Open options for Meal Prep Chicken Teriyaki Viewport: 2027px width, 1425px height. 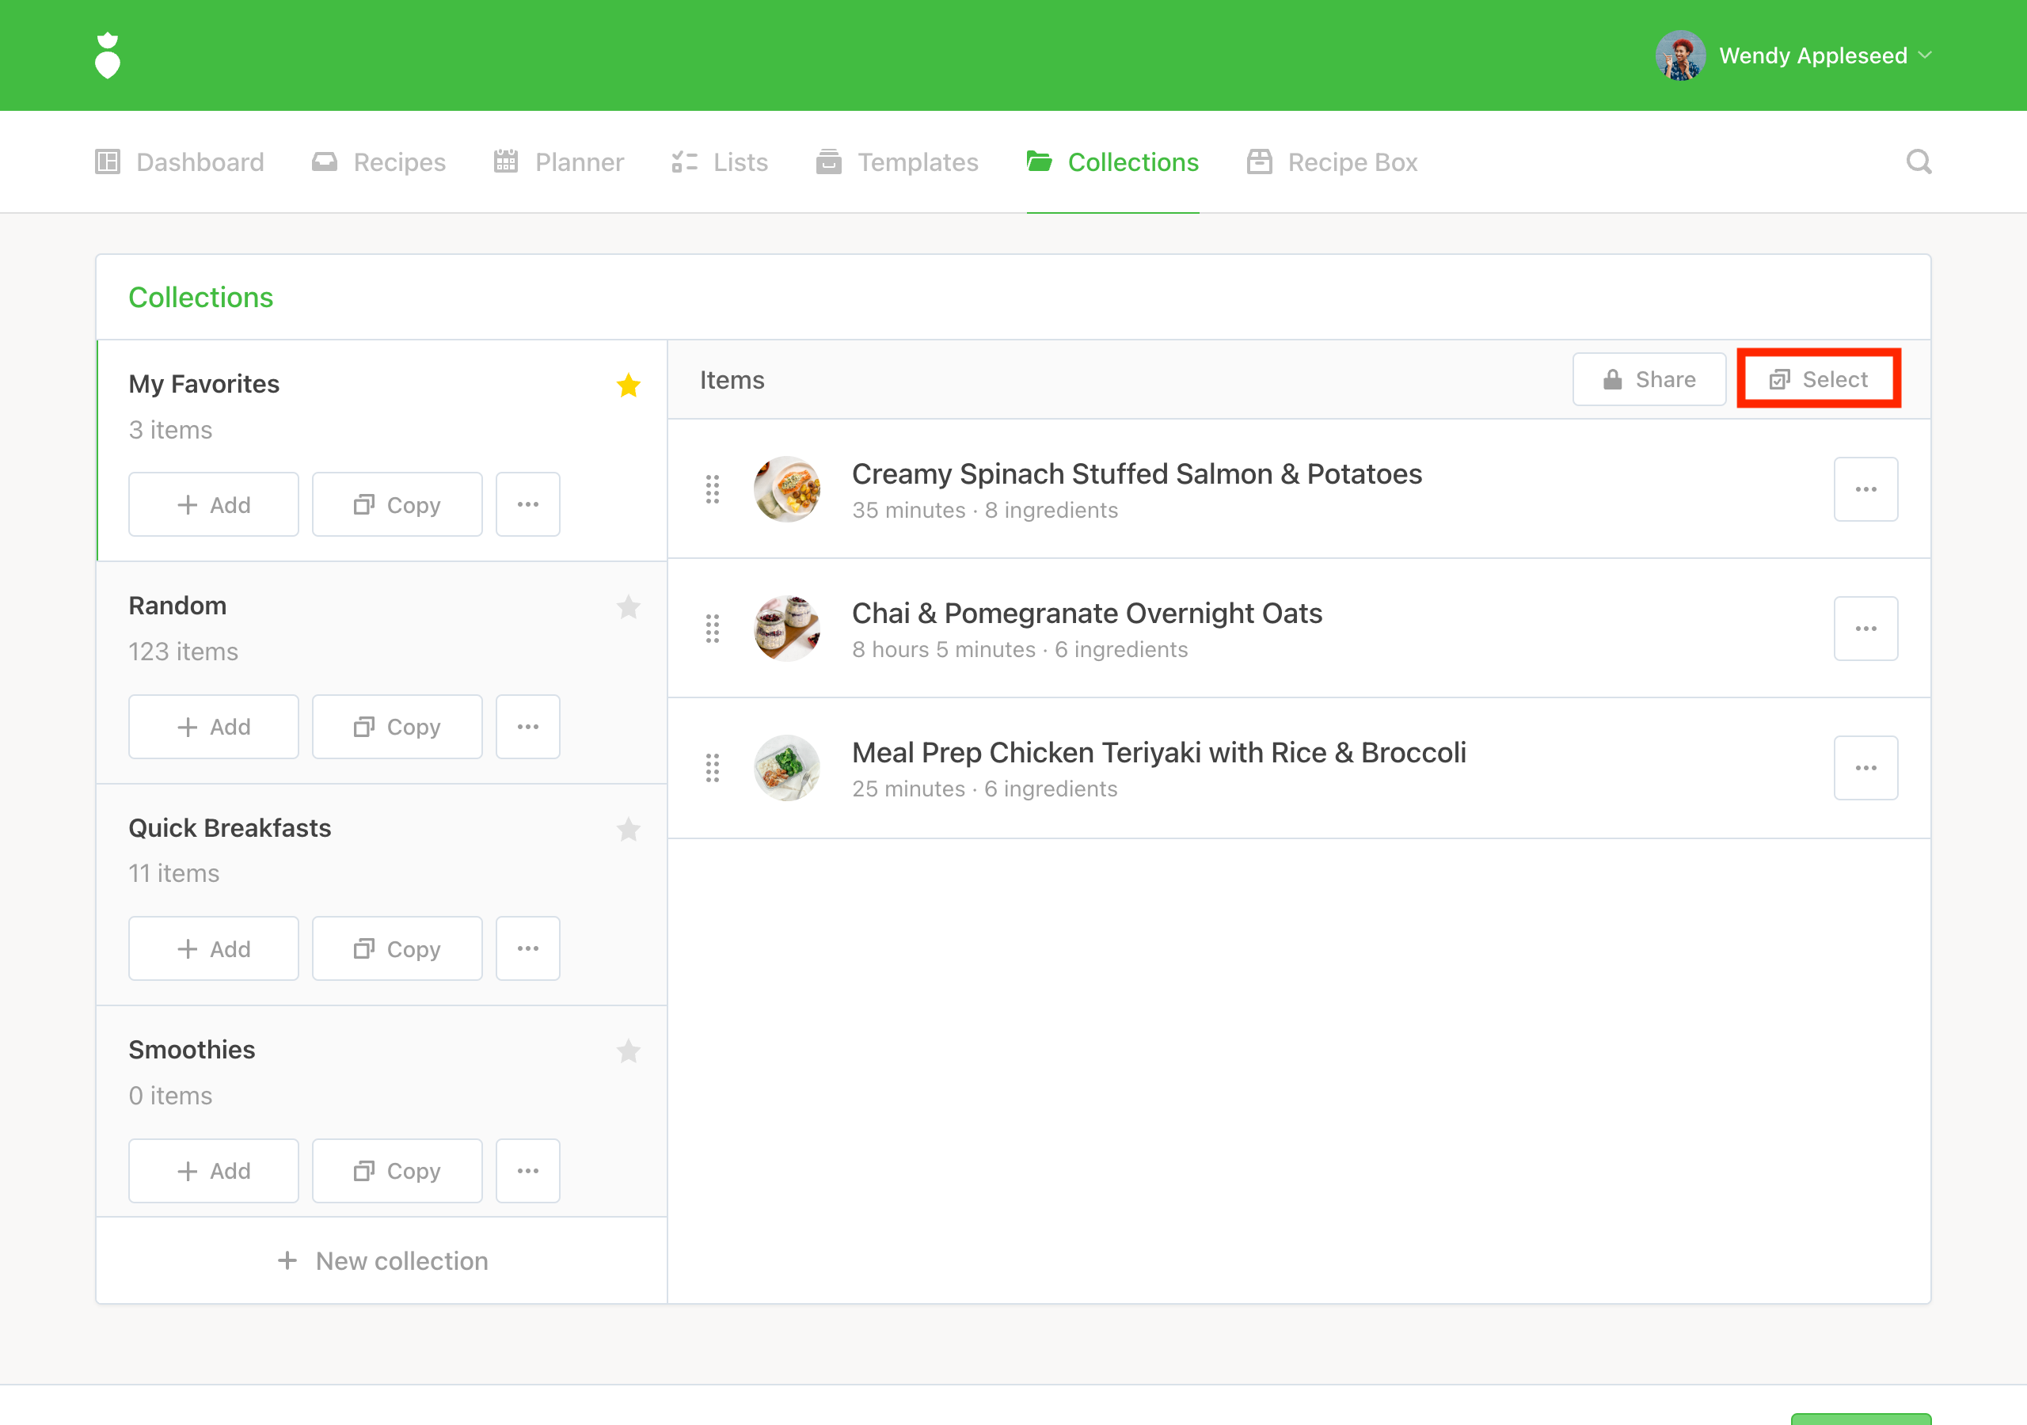coord(1865,768)
